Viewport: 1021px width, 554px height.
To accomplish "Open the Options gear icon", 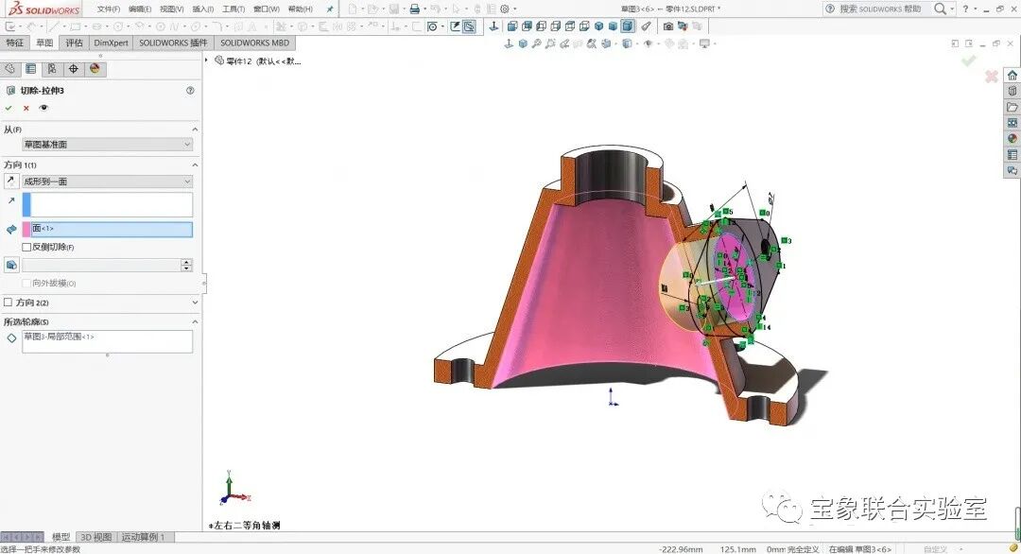I will coord(505,9).
